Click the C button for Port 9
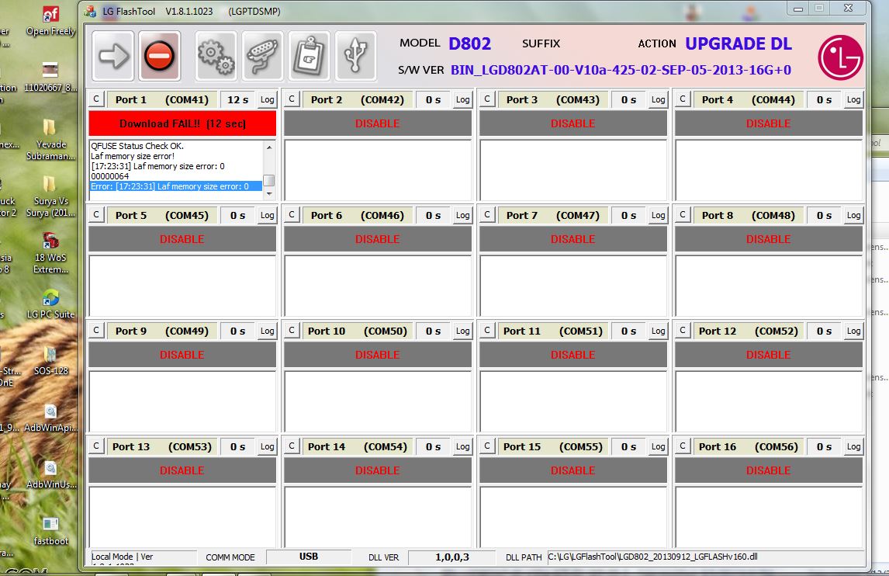This screenshot has width=889, height=576. pyautogui.click(x=96, y=331)
